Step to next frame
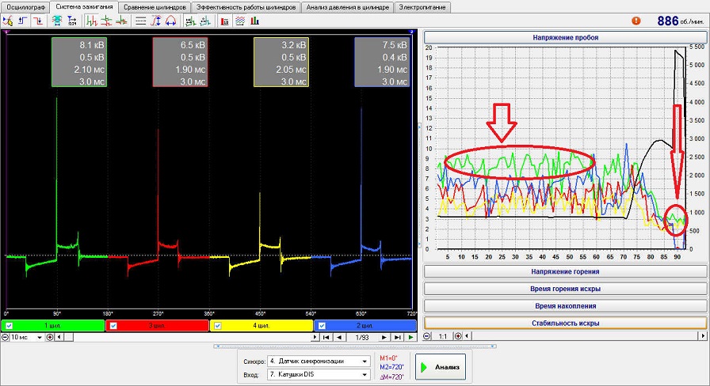 click(384, 337)
